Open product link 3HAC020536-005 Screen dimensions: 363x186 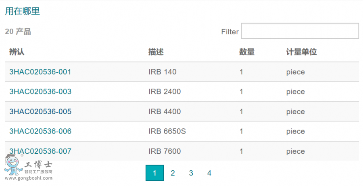(x=40, y=111)
